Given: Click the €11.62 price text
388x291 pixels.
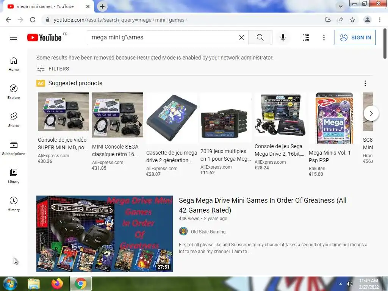Looking at the screenshot, I should tap(207, 173).
